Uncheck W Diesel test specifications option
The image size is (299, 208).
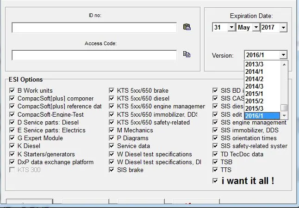(x=112, y=154)
